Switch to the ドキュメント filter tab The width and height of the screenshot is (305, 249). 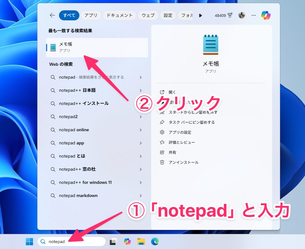(x=119, y=15)
